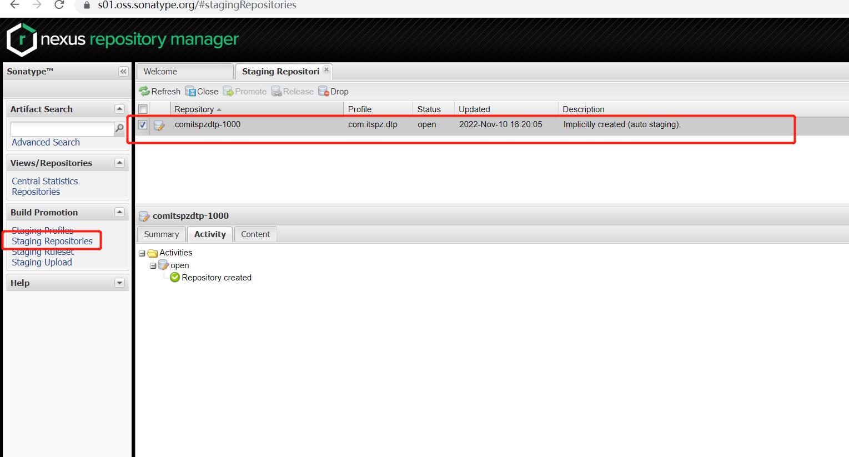Viewport: 849px width, 457px height.
Task: Click the green check Repository created icon
Action: pyautogui.click(x=175, y=278)
